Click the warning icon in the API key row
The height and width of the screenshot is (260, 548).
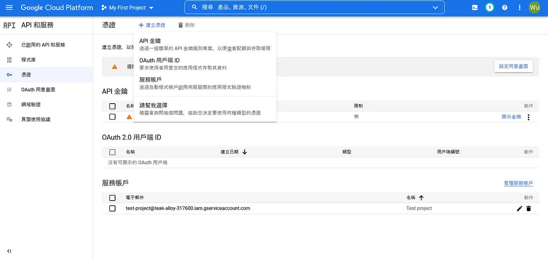[x=129, y=117]
